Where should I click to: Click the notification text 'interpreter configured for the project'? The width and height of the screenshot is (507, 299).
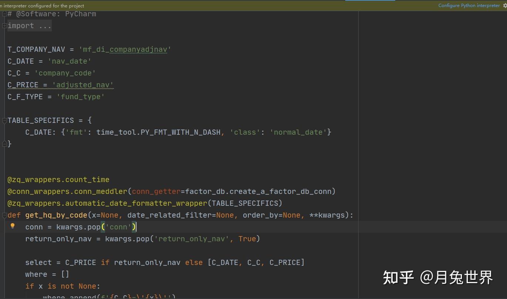tap(44, 6)
